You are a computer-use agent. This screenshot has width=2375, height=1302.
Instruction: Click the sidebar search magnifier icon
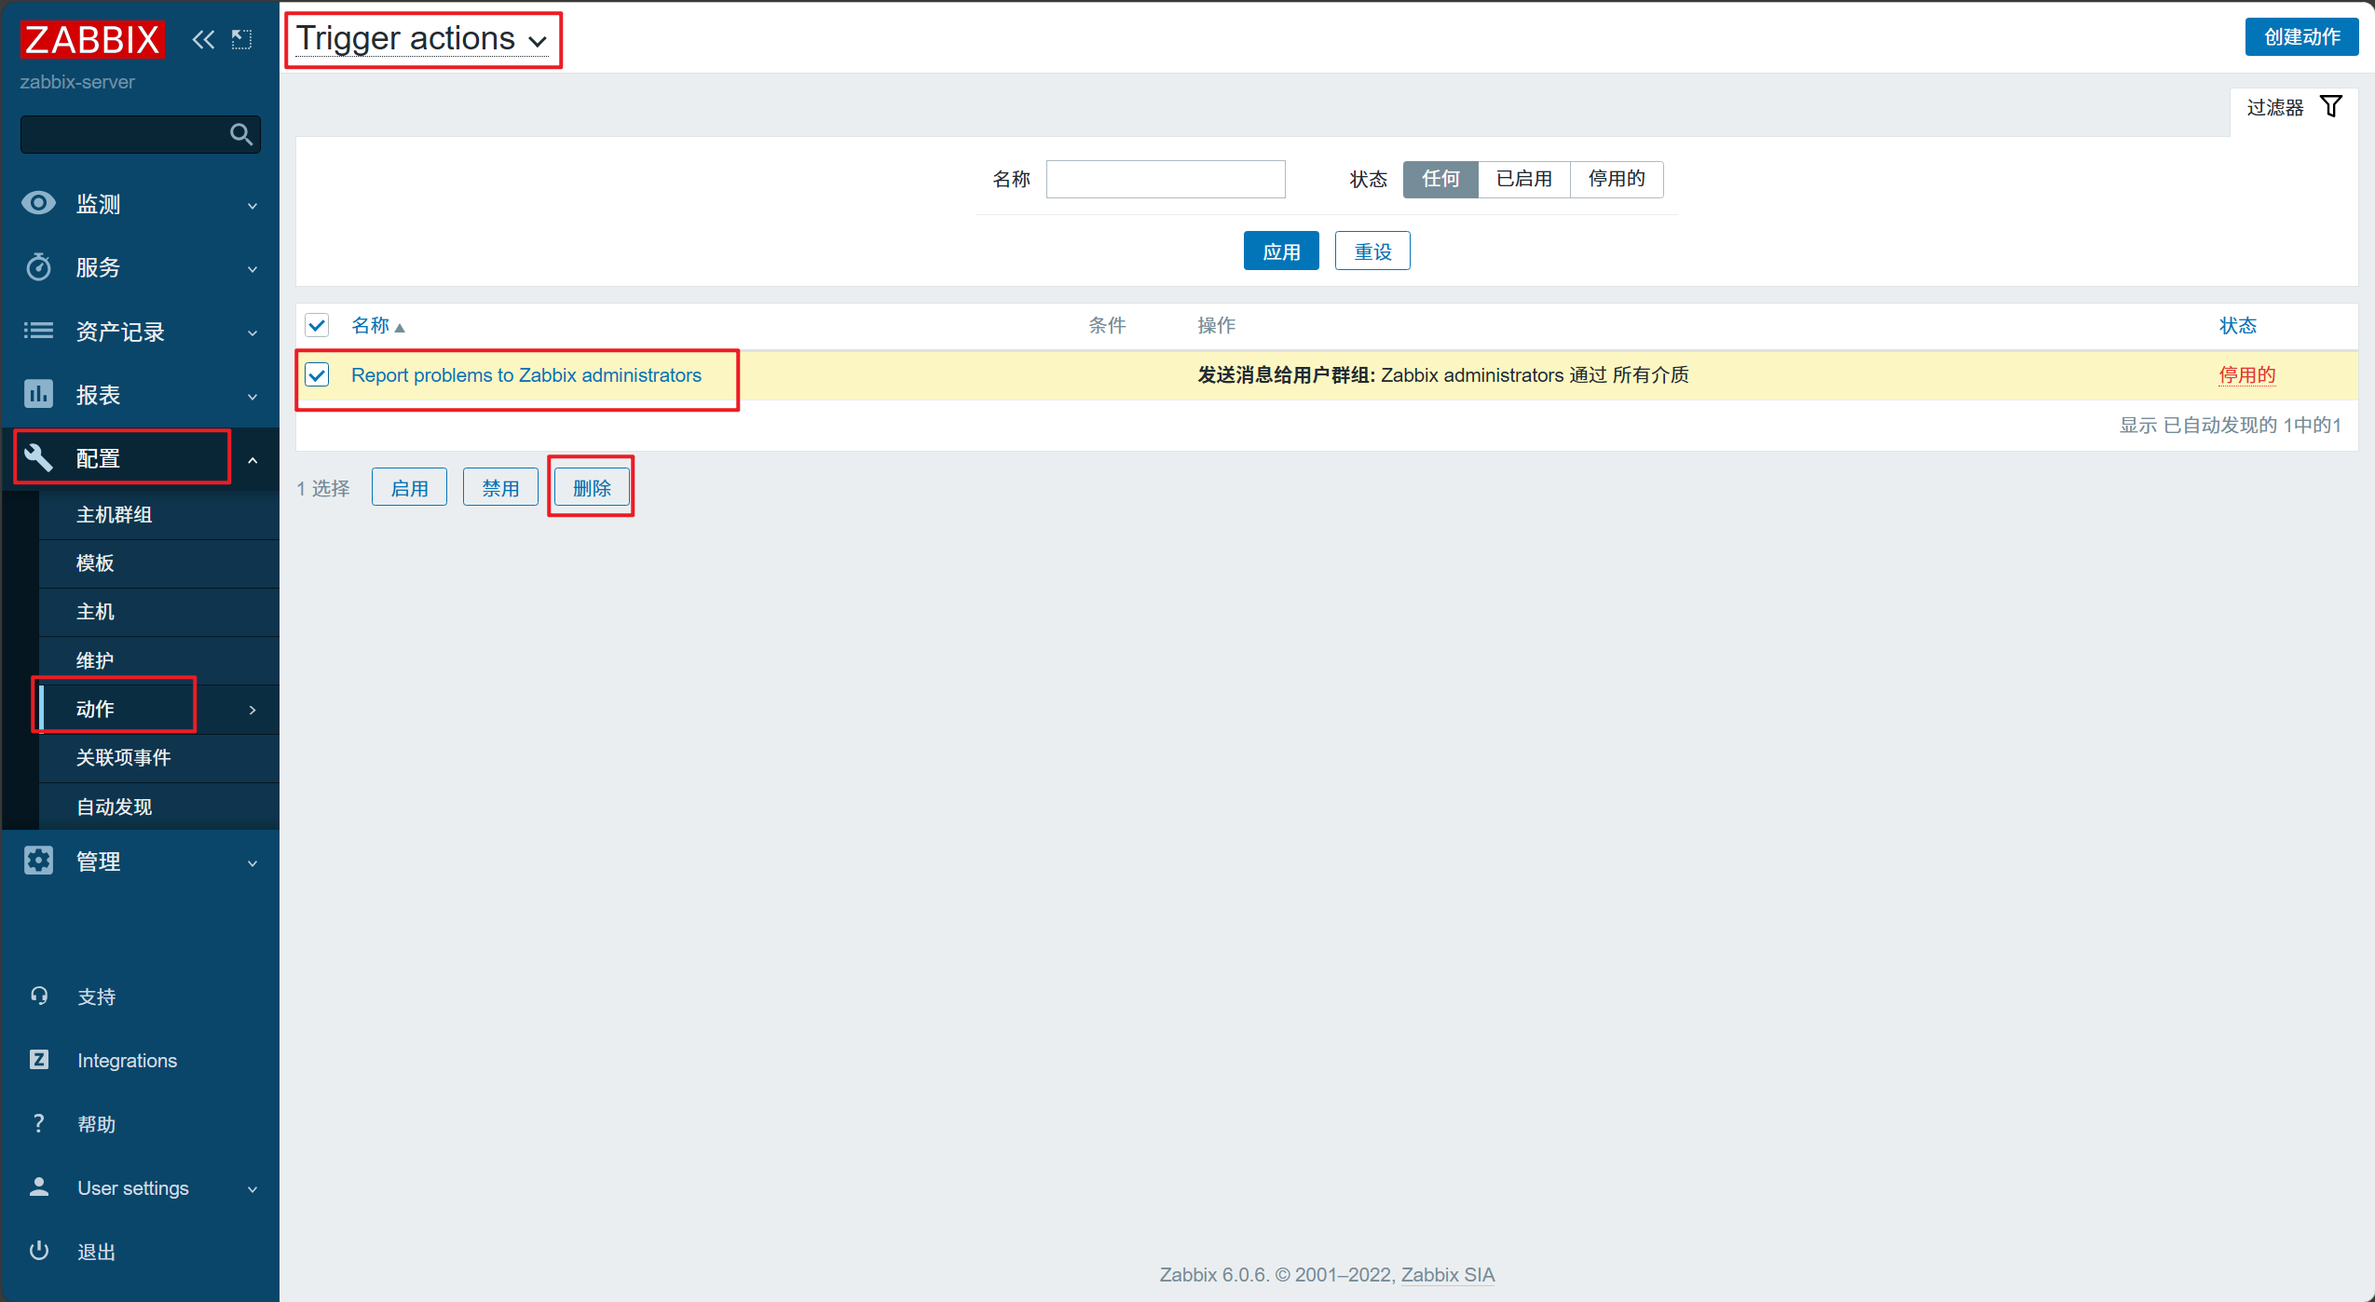coord(241,135)
